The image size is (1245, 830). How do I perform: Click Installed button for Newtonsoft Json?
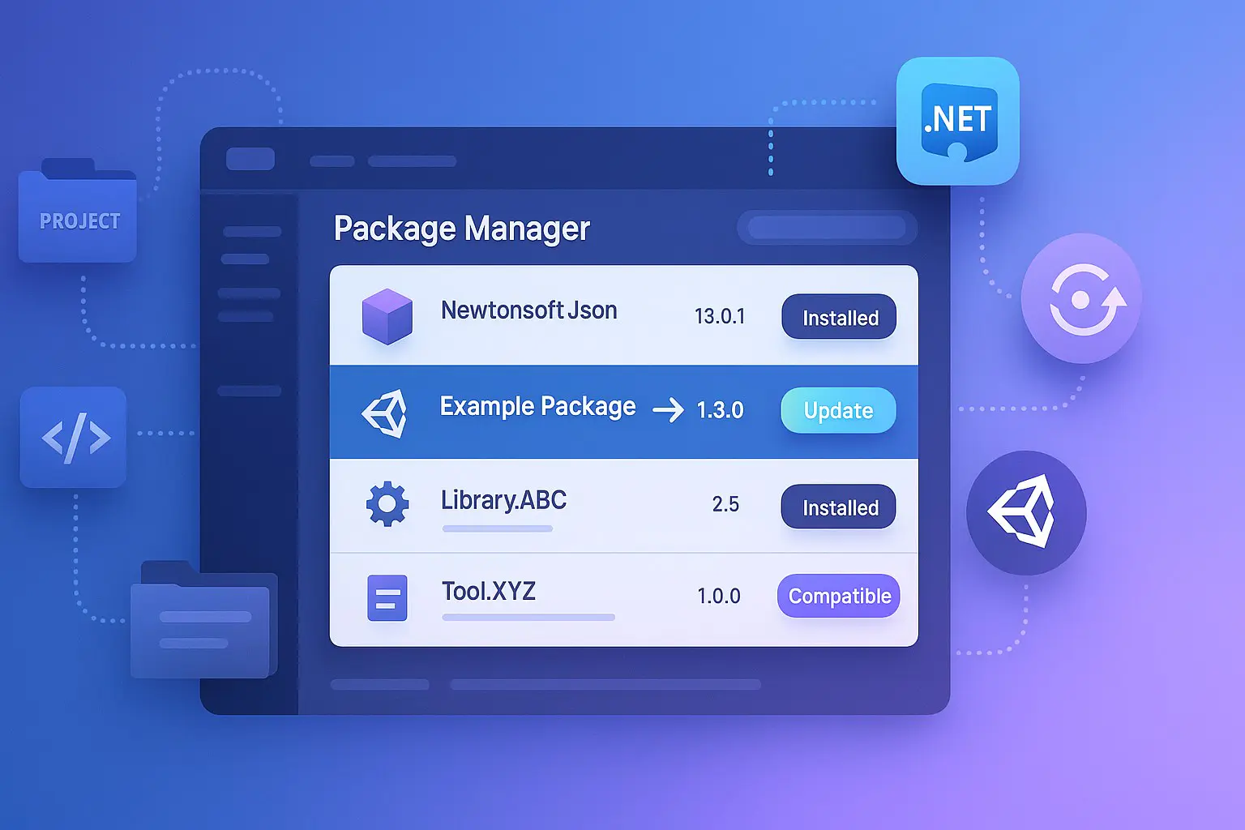click(839, 317)
